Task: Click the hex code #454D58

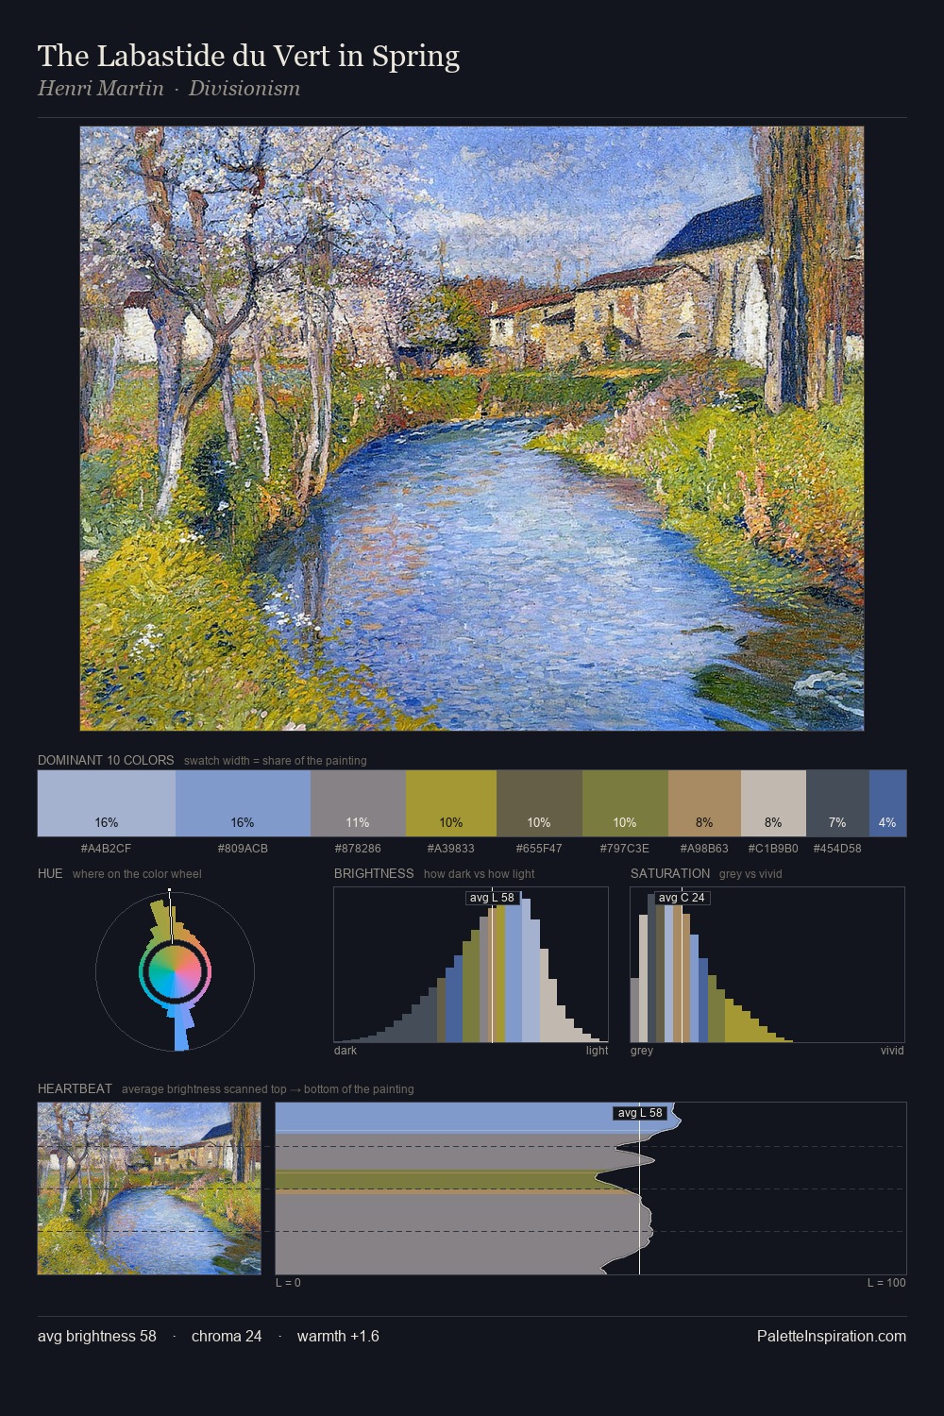Action: pos(837,849)
